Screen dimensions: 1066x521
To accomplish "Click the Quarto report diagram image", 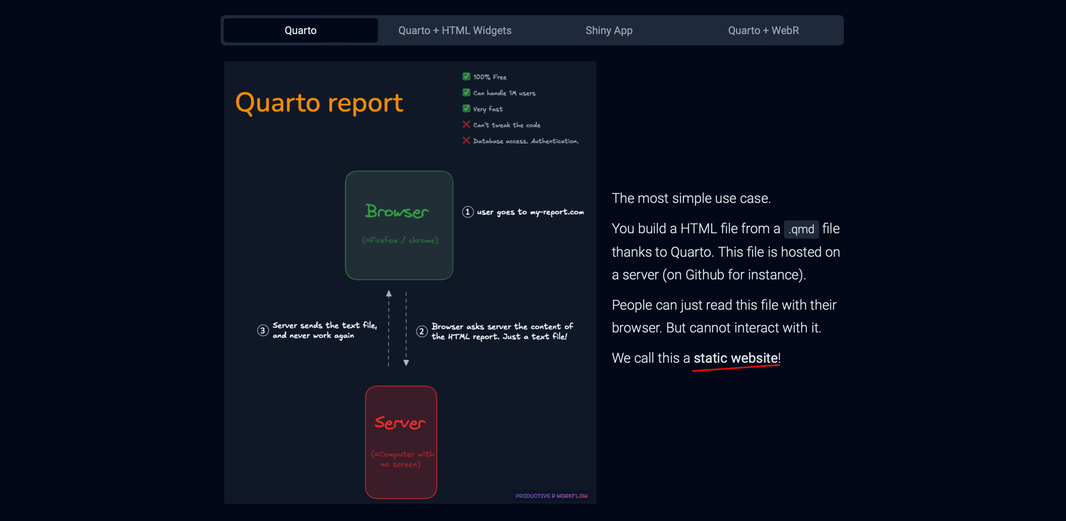I will (x=410, y=282).
